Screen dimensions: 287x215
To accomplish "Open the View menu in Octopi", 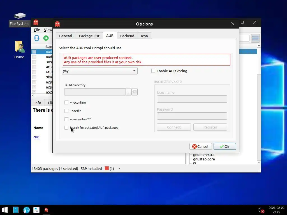I will tap(48, 30).
